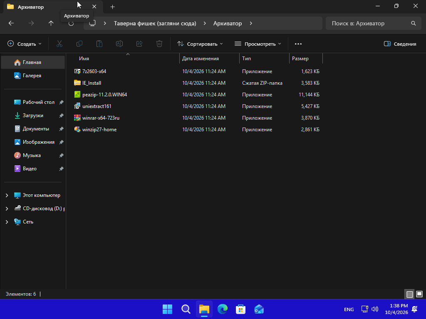426x319 pixels.
Task: Open the Создать dropdown
Action: point(25,44)
